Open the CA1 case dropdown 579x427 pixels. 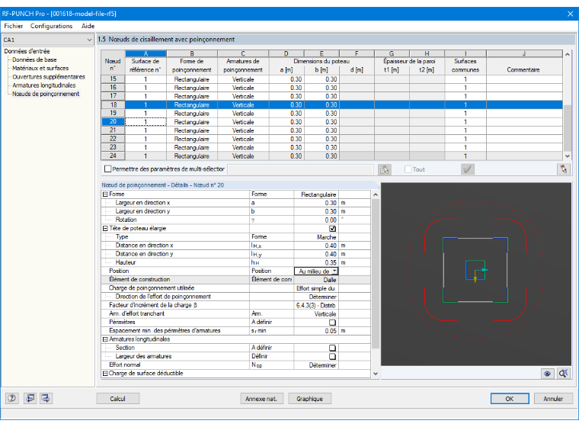point(89,40)
